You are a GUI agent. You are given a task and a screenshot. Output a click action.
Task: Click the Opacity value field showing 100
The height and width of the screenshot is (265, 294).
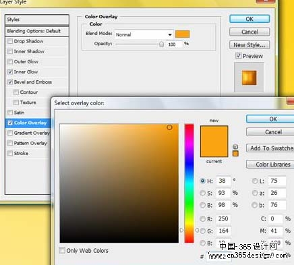(x=174, y=45)
